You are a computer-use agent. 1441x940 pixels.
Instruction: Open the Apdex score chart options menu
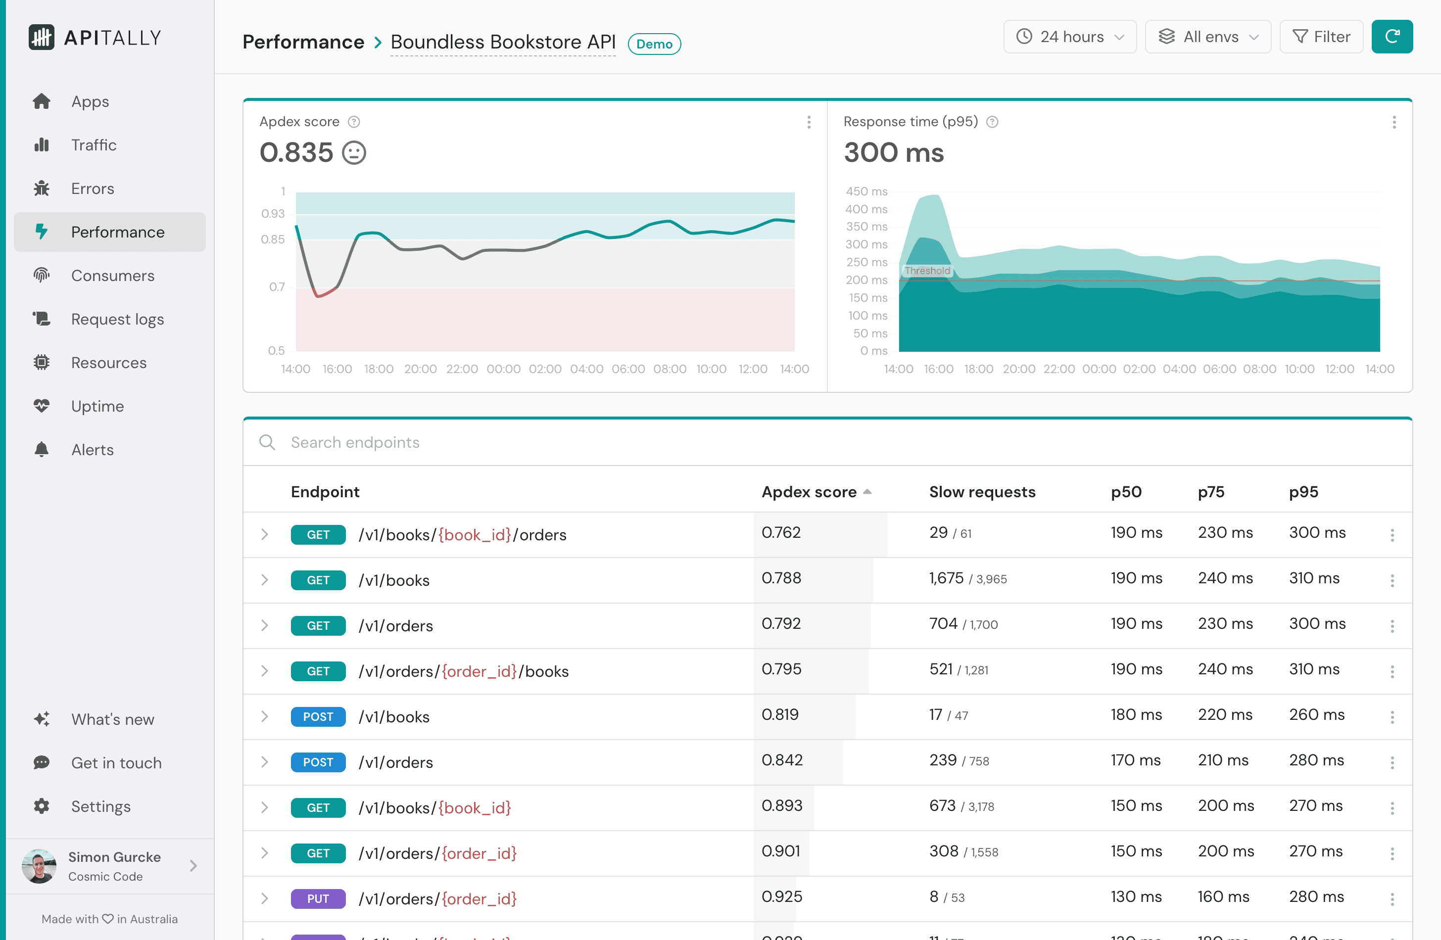coord(809,122)
